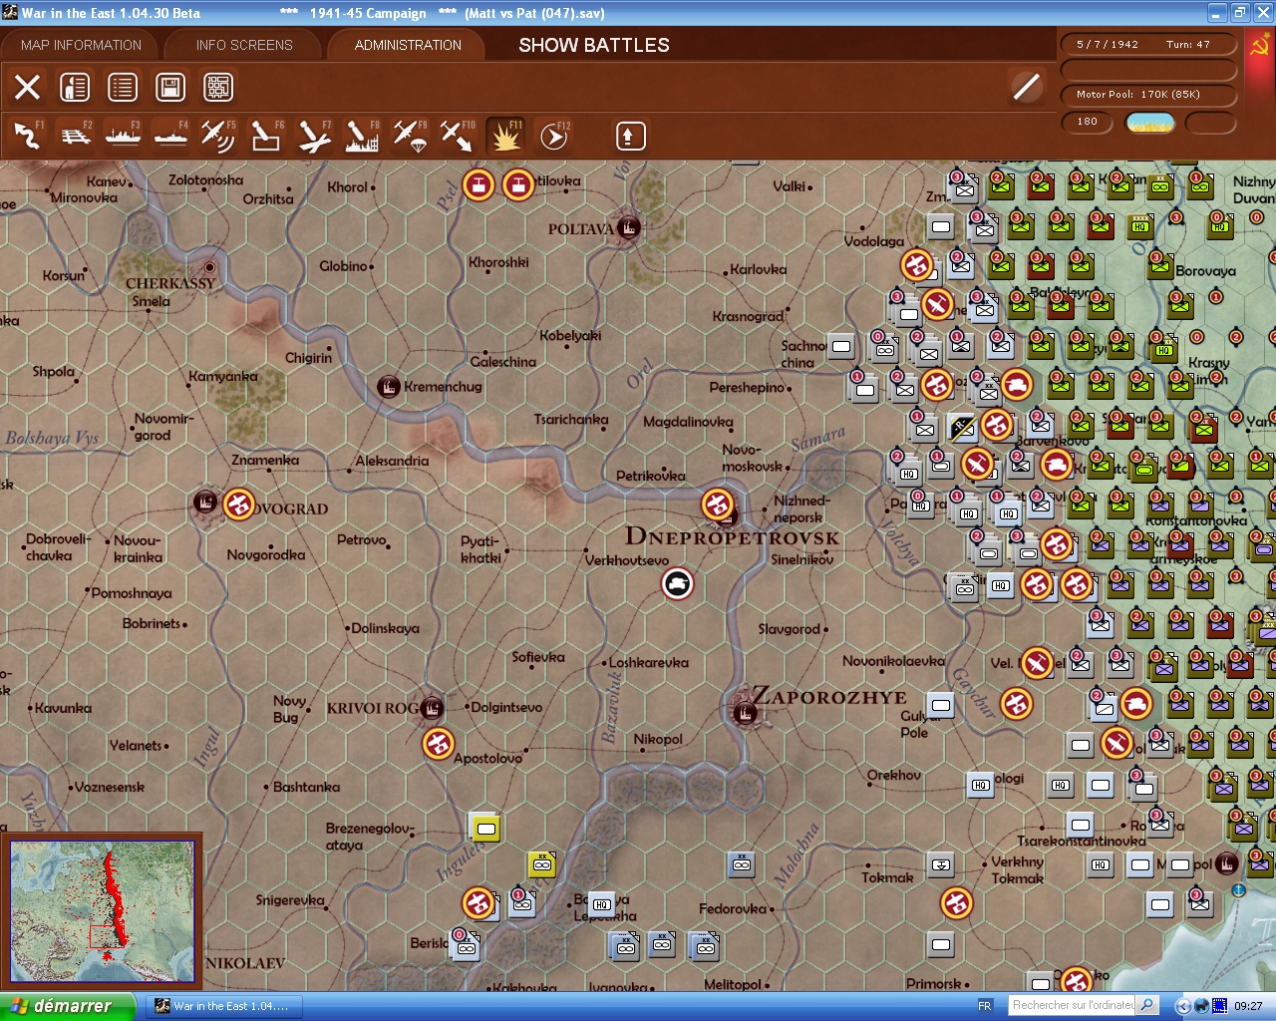Switch to the MAP INFORMATION tab
The width and height of the screenshot is (1276, 1021).
81,45
